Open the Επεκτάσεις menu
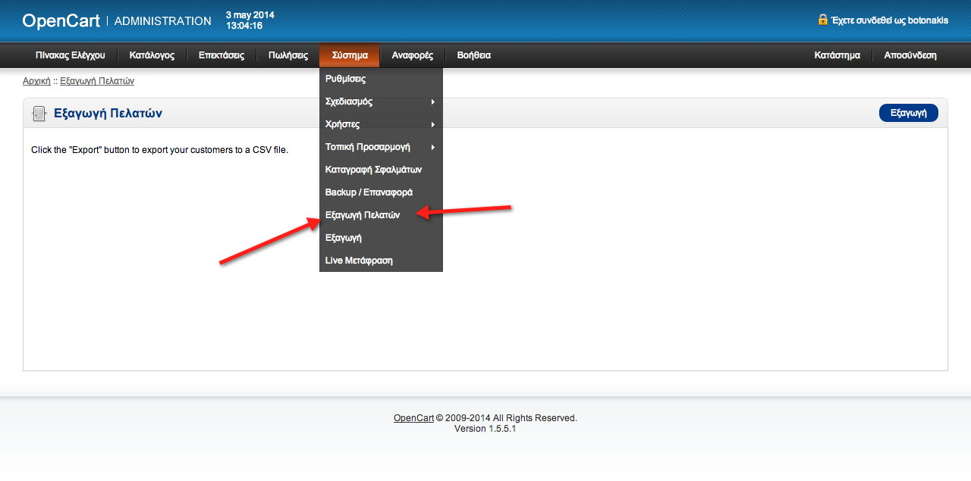The height and width of the screenshot is (481, 971). [x=222, y=55]
